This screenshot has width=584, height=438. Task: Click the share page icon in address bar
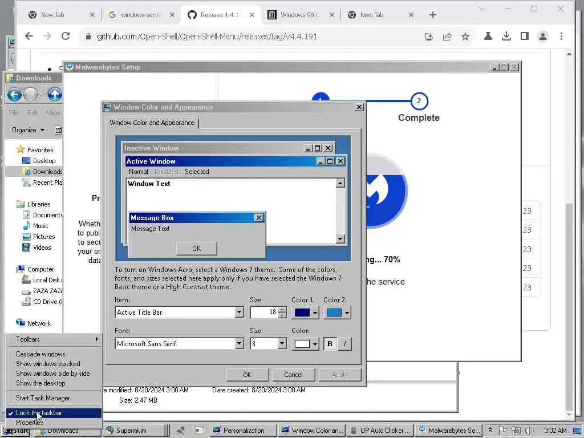447,36
